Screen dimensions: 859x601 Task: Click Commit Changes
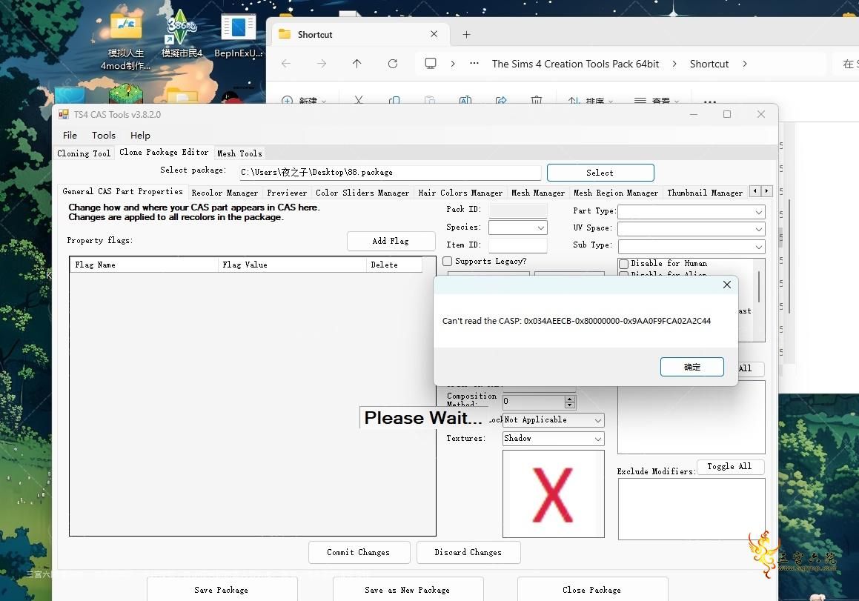tap(359, 552)
